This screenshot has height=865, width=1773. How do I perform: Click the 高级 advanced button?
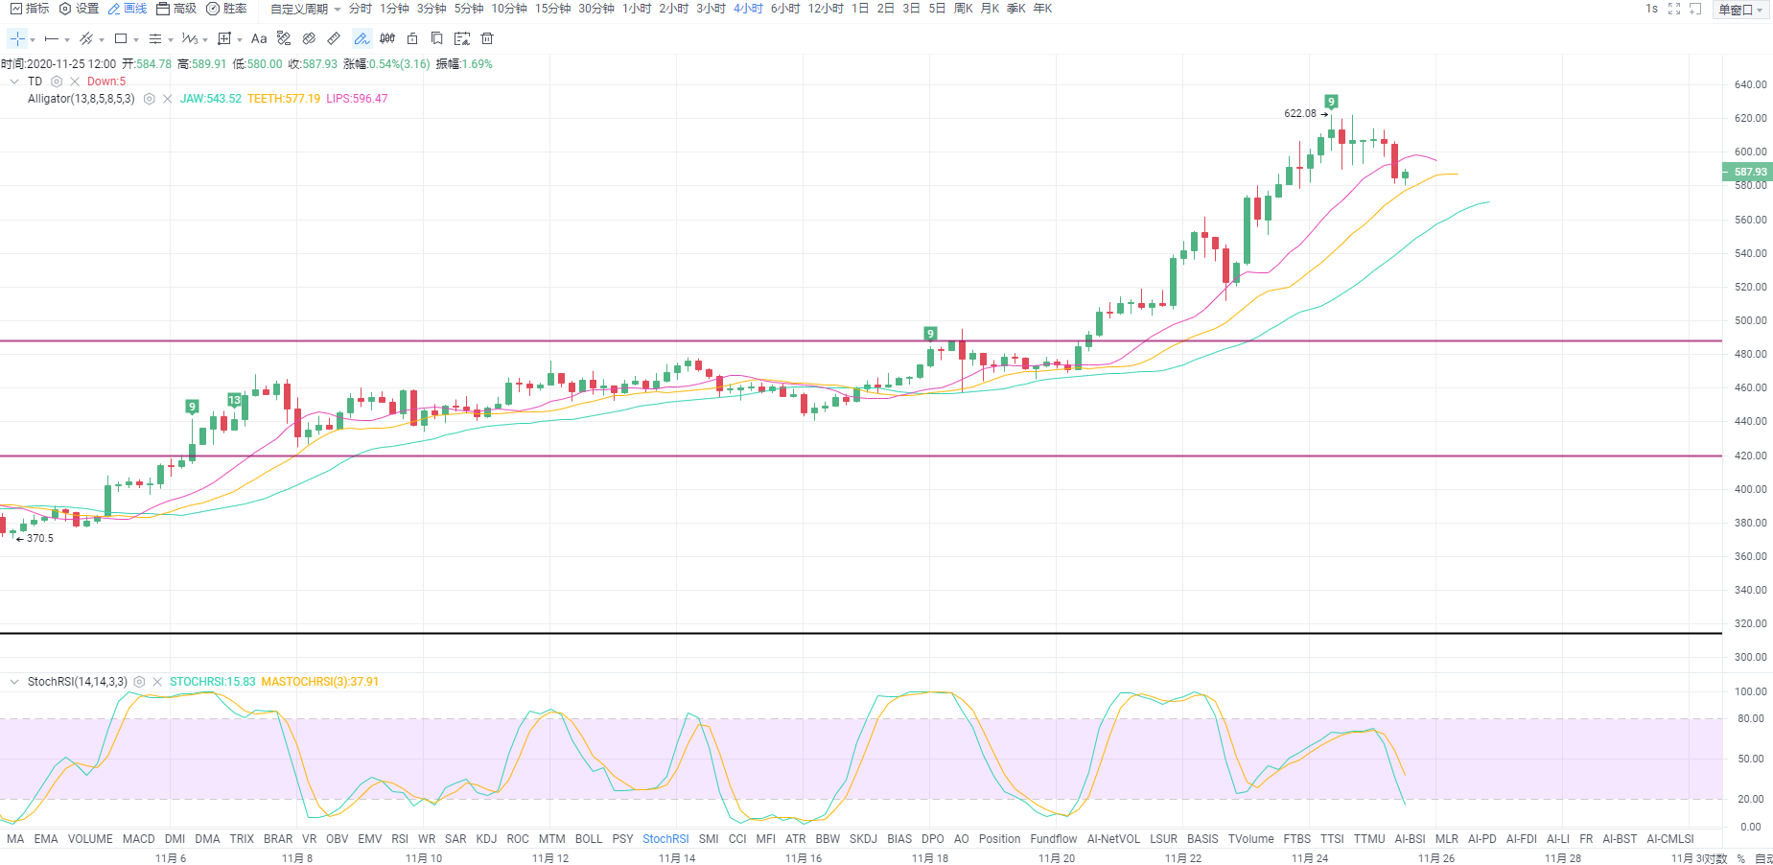click(176, 9)
